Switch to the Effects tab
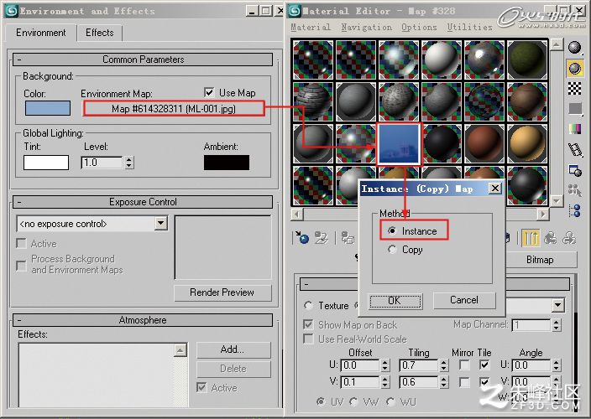Viewport: 591px width, 419px height. [100, 33]
